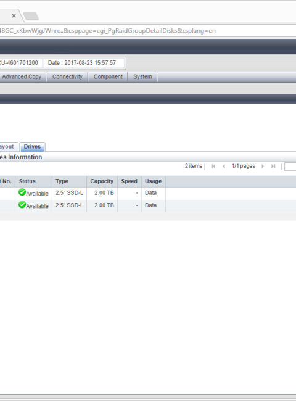Sort table by Status column
Image resolution: width=296 pixels, height=401 pixels.
[33, 181]
